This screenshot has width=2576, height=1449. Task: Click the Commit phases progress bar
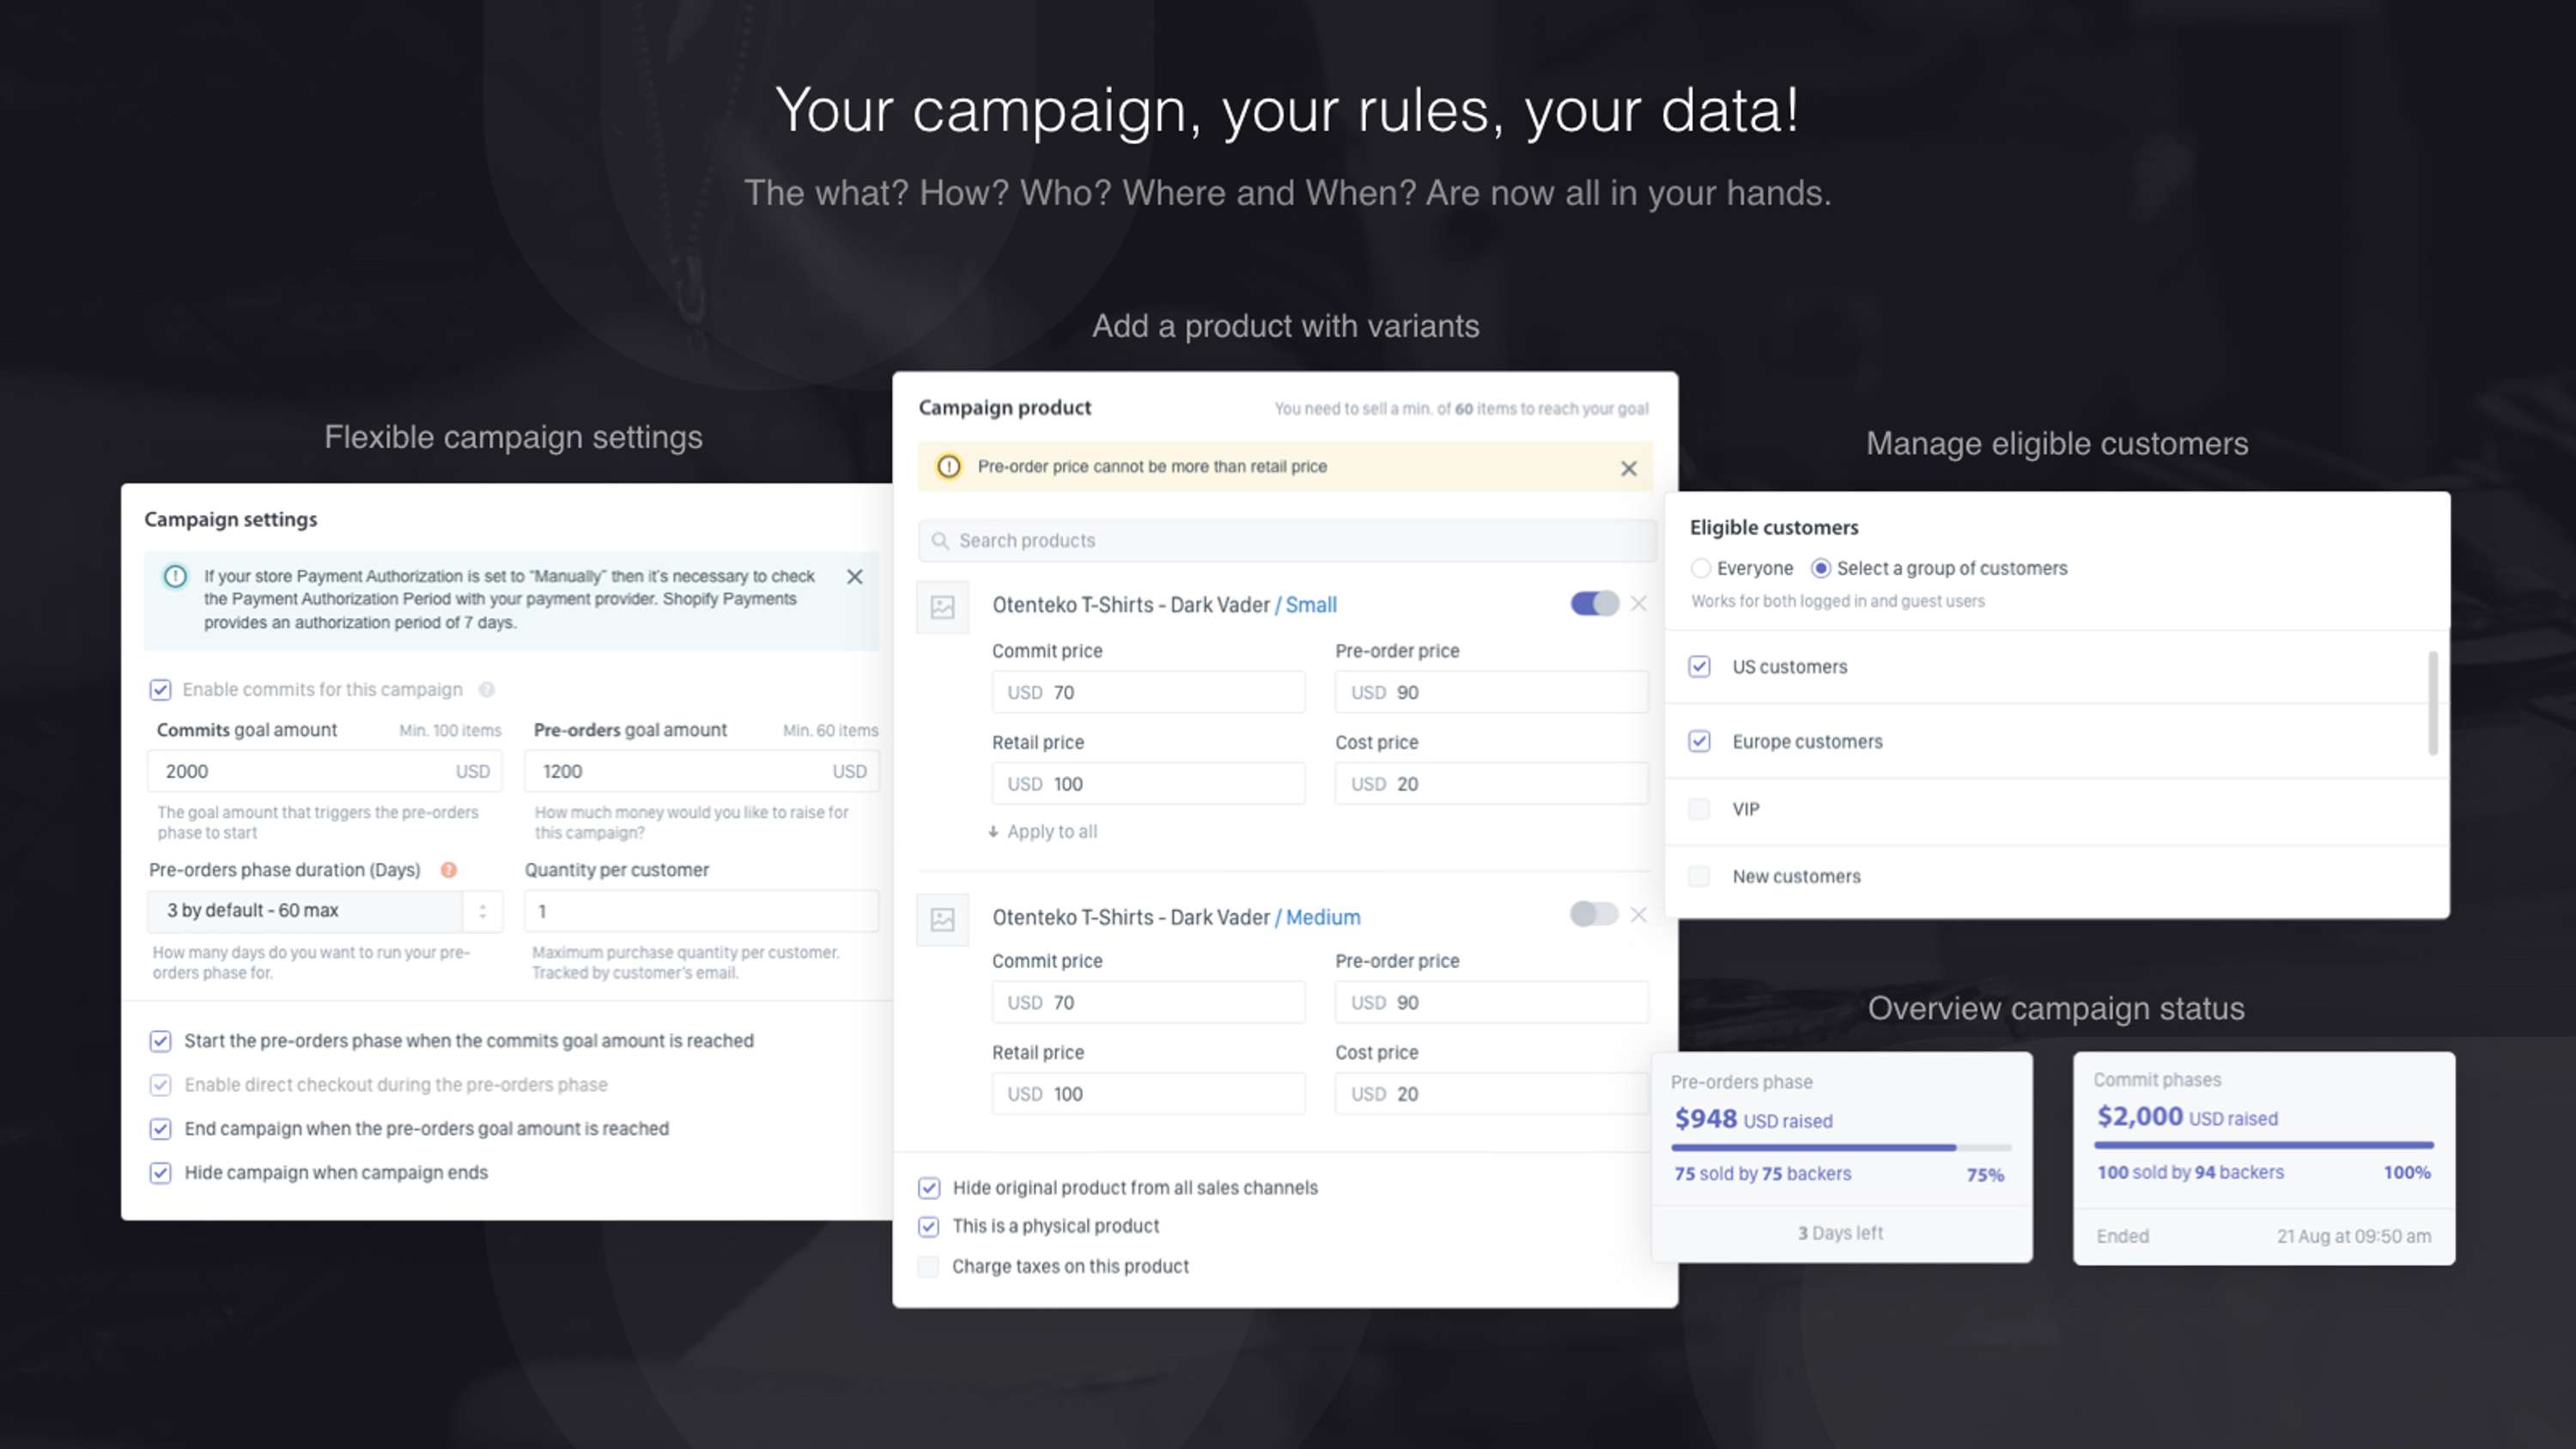[2264, 1145]
